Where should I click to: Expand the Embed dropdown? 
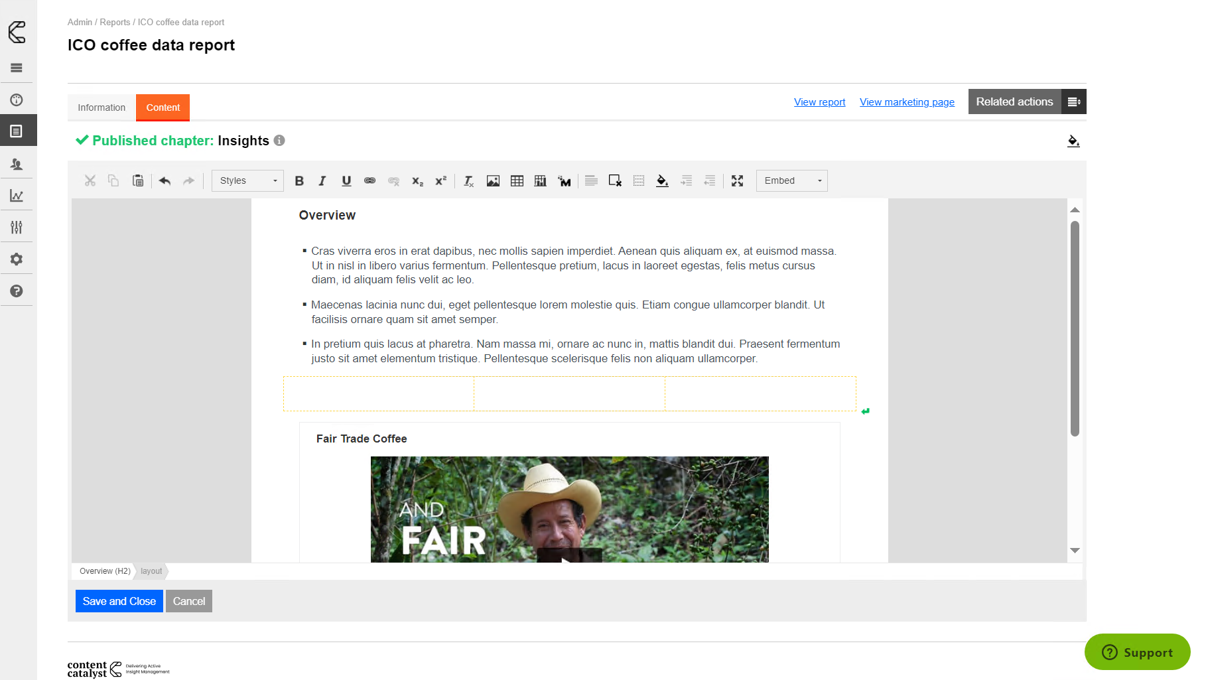(x=791, y=181)
